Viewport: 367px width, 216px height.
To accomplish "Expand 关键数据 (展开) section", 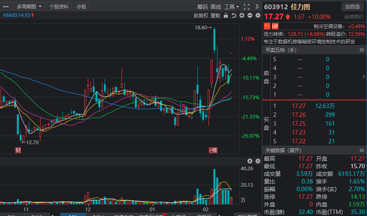I will pos(283,150).
